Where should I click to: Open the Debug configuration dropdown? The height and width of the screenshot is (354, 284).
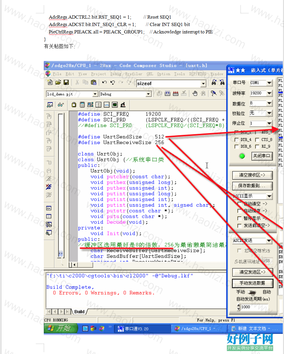point(149,94)
